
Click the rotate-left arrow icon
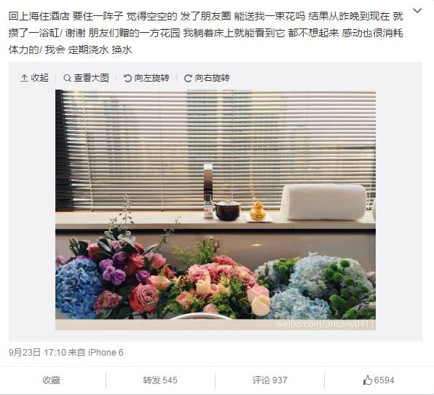click(127, 78)
